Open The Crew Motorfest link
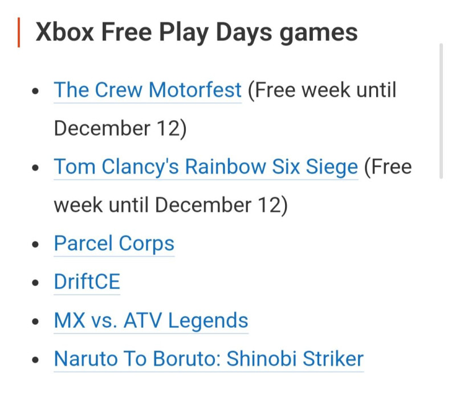Viewport: 456px width, 396px height. click(x=148, y=90)
